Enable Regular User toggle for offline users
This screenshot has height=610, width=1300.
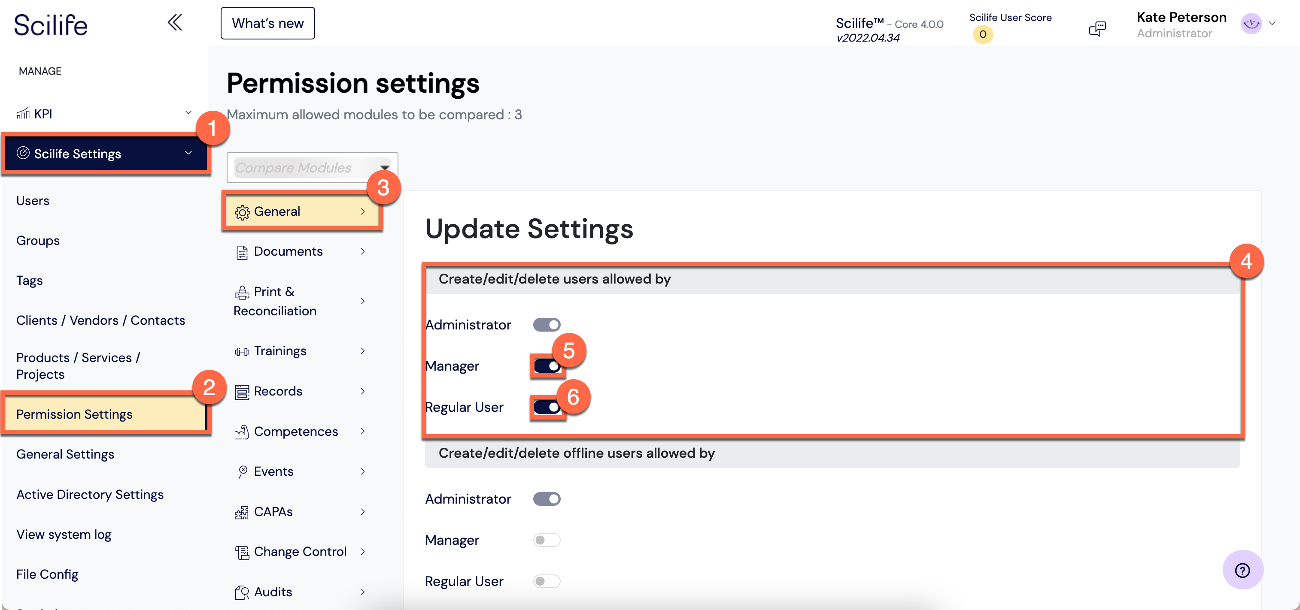[x=547, y=581]
